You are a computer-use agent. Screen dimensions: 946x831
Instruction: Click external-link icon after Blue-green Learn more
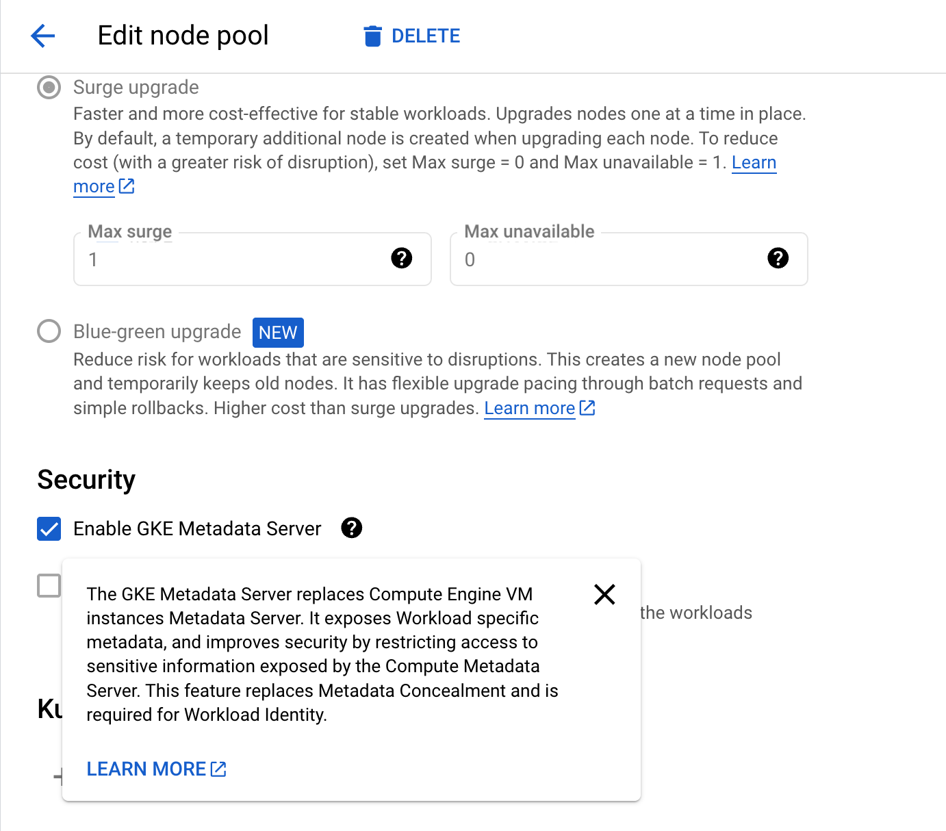click(x=587, y=408)
